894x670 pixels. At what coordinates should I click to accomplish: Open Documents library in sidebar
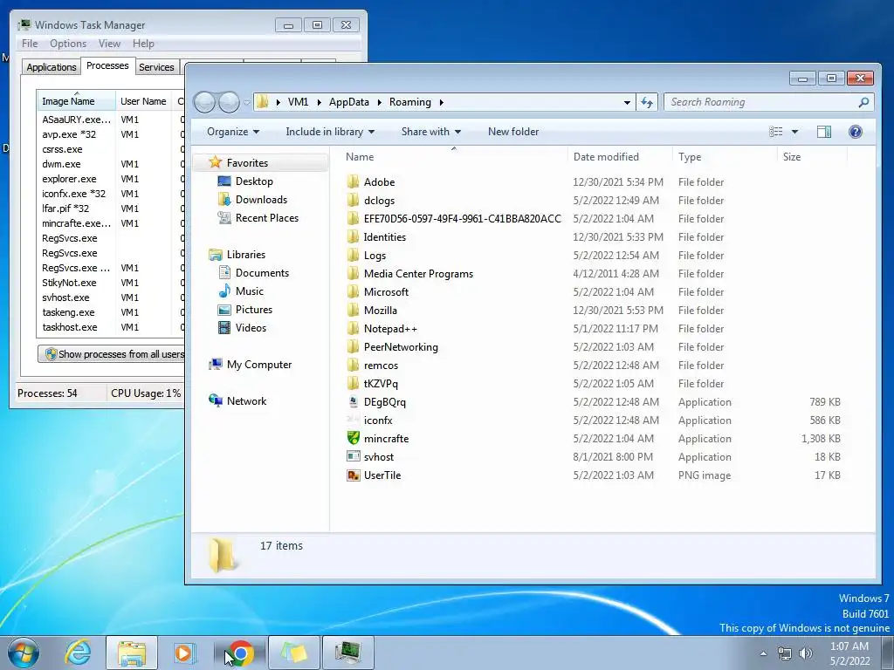click(x=254, y=272)
